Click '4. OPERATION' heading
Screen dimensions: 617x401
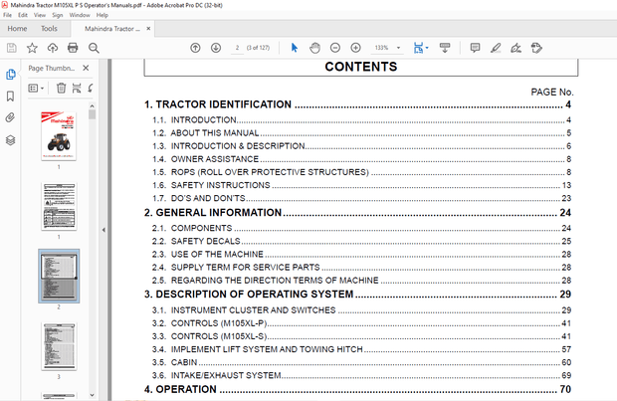click(180, 389)
